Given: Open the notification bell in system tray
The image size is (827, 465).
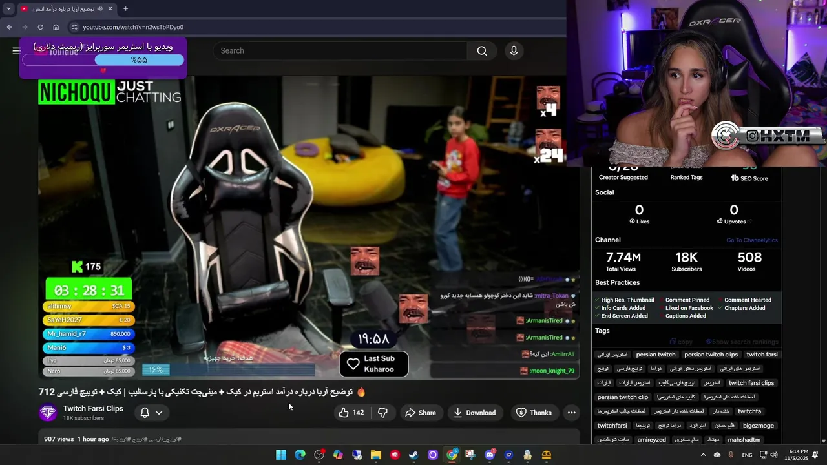Looking at the screenshot, I should coord(815,455).
